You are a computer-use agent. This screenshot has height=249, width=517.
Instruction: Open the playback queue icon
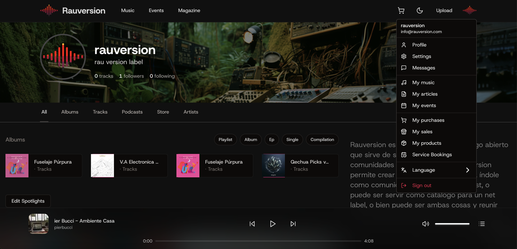tap(481, 224)
